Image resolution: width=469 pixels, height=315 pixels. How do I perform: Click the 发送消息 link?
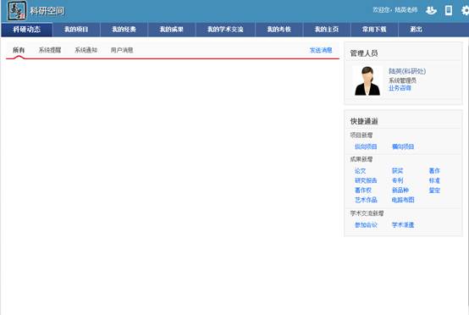[x=321, y=50]
